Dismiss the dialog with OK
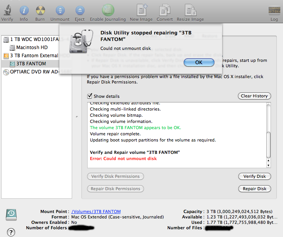283x237 pixels. pos(199,63)
